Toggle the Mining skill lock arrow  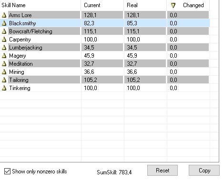[x=4, y=72]
